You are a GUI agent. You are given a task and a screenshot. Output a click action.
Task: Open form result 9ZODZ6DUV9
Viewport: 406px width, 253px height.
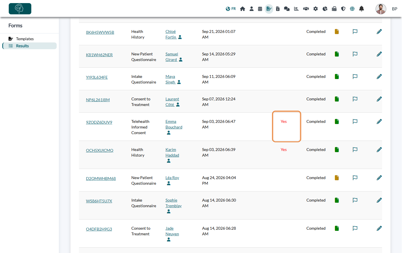(99, 122)
